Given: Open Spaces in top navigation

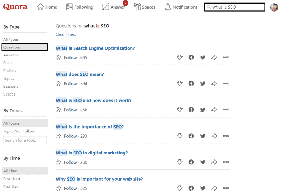Looking at the screenshot, I should tap(144, 7).
